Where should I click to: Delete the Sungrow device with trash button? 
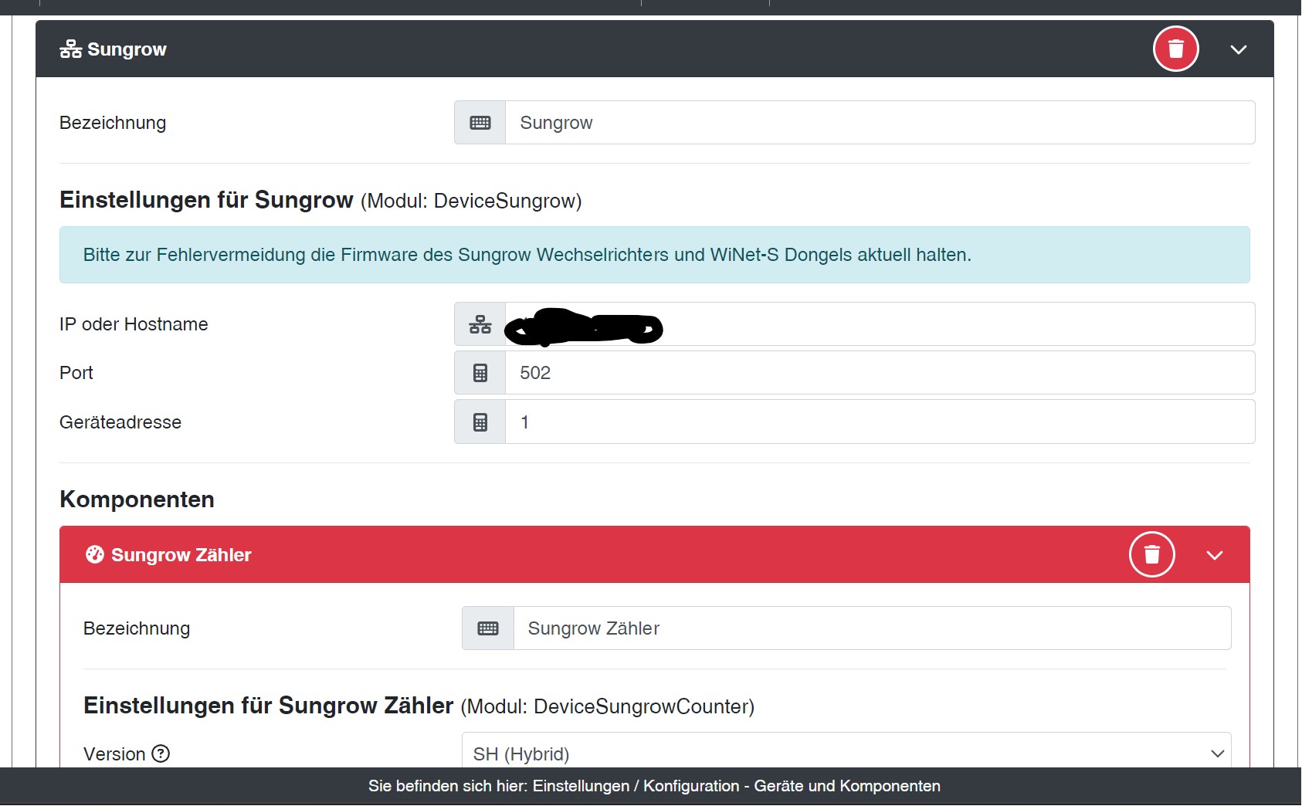point(1175,49)
